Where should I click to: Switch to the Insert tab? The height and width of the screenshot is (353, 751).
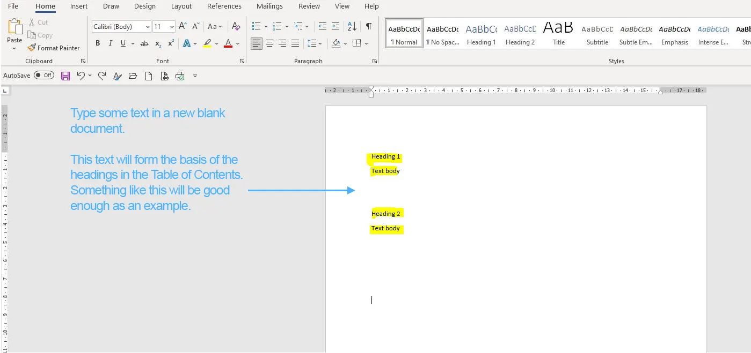click(x=79, y=6)
